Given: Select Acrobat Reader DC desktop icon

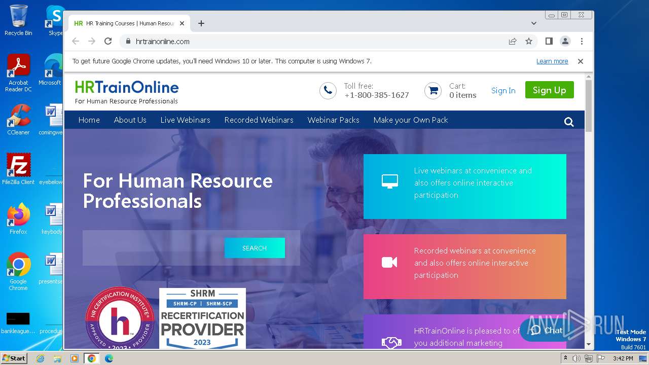Looking at the screenshot, I should click(18, 73).
